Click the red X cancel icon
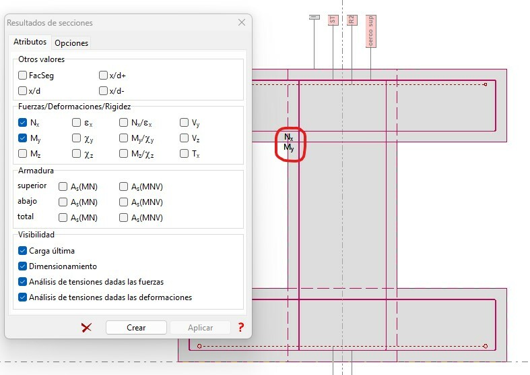This screenshot has height=375, width=530. [x=86, y=327]
